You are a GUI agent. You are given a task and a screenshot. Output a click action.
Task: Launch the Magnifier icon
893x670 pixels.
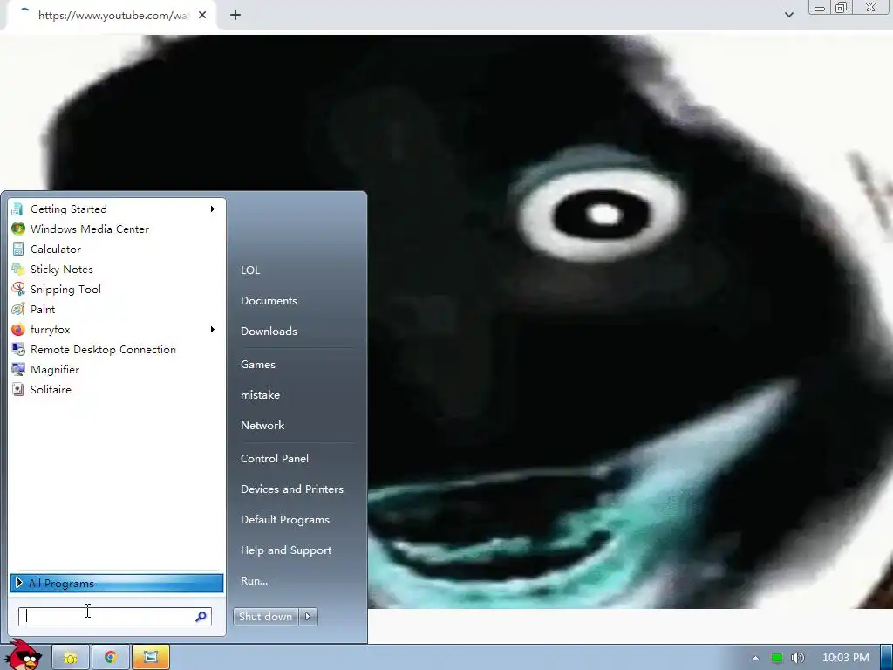17,369
